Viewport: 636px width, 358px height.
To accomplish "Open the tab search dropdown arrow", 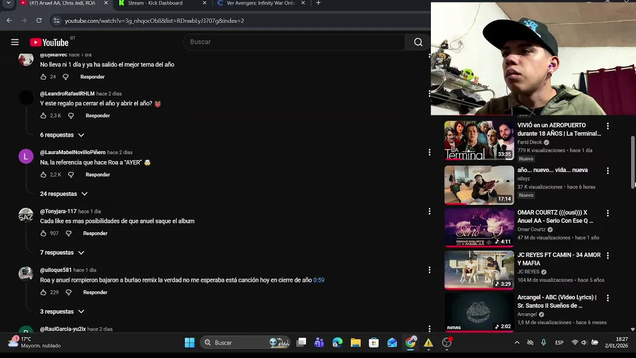I will tap(8, 3).
